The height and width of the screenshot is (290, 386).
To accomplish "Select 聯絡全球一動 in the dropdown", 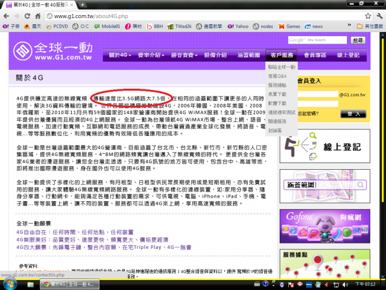I will (x=282, y=67).
